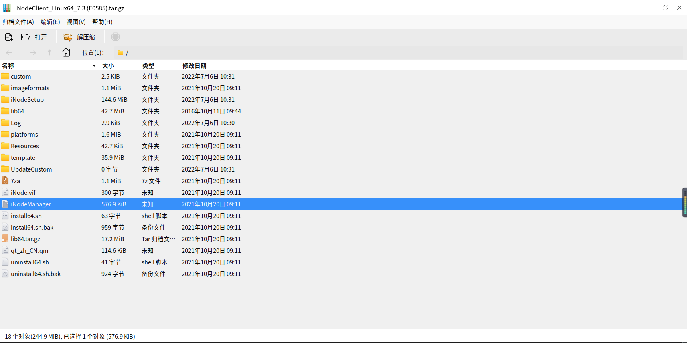Click the new archive toolbar icon
This screenshot has width=687, height=343.
tap(9, 37)
